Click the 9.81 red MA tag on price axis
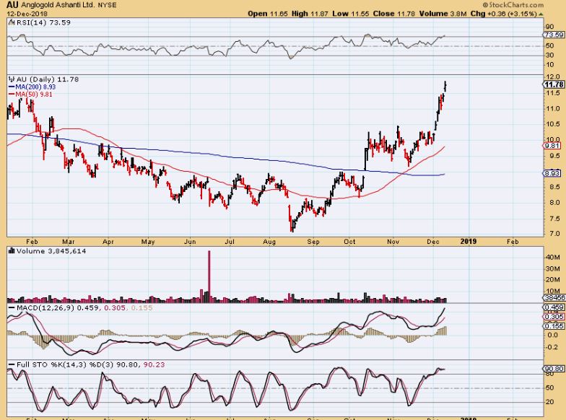Image resolution: width=566 pixels, height=420 pixels. point(552,146)
